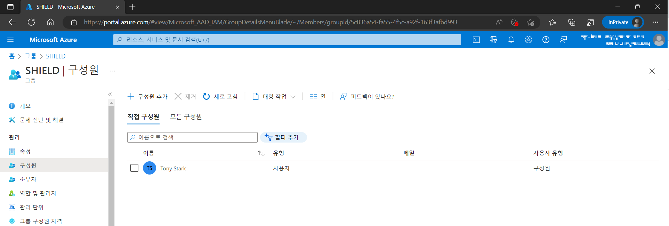Image resolution: width=669 pixels, height=226 pixels.
Task: Click the 유형 column header
Action: click(279, 153)
